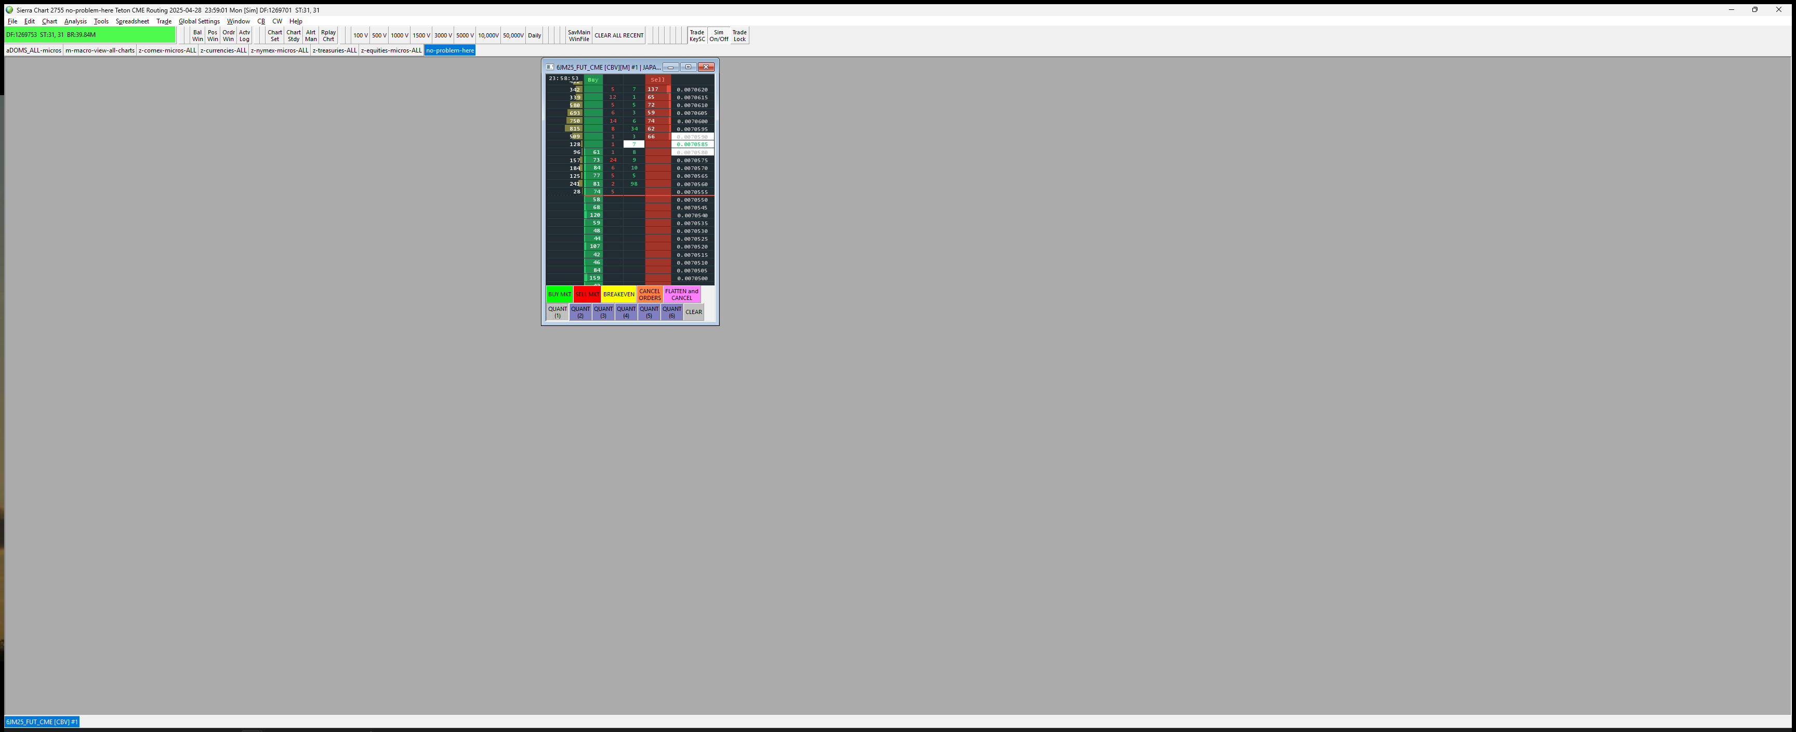Toggle the Trade Lock button

click(739, 35)
